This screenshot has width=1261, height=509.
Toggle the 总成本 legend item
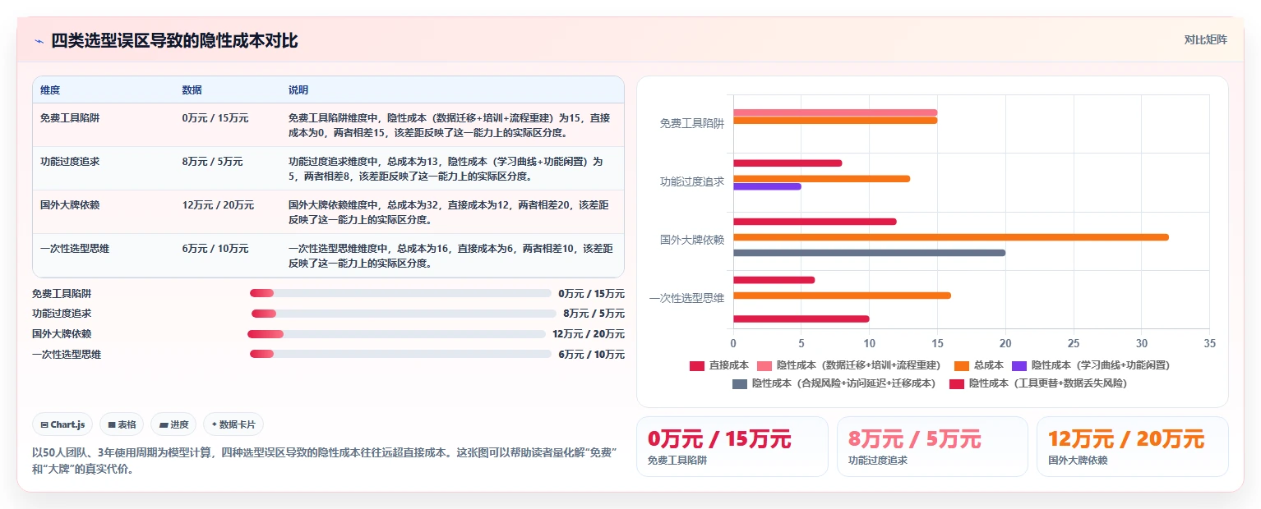click(x=978, y=365)
